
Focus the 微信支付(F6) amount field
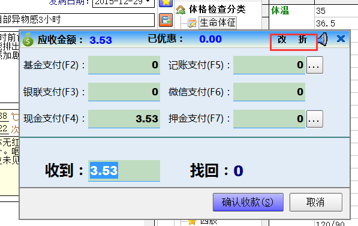tap(269, 92)
